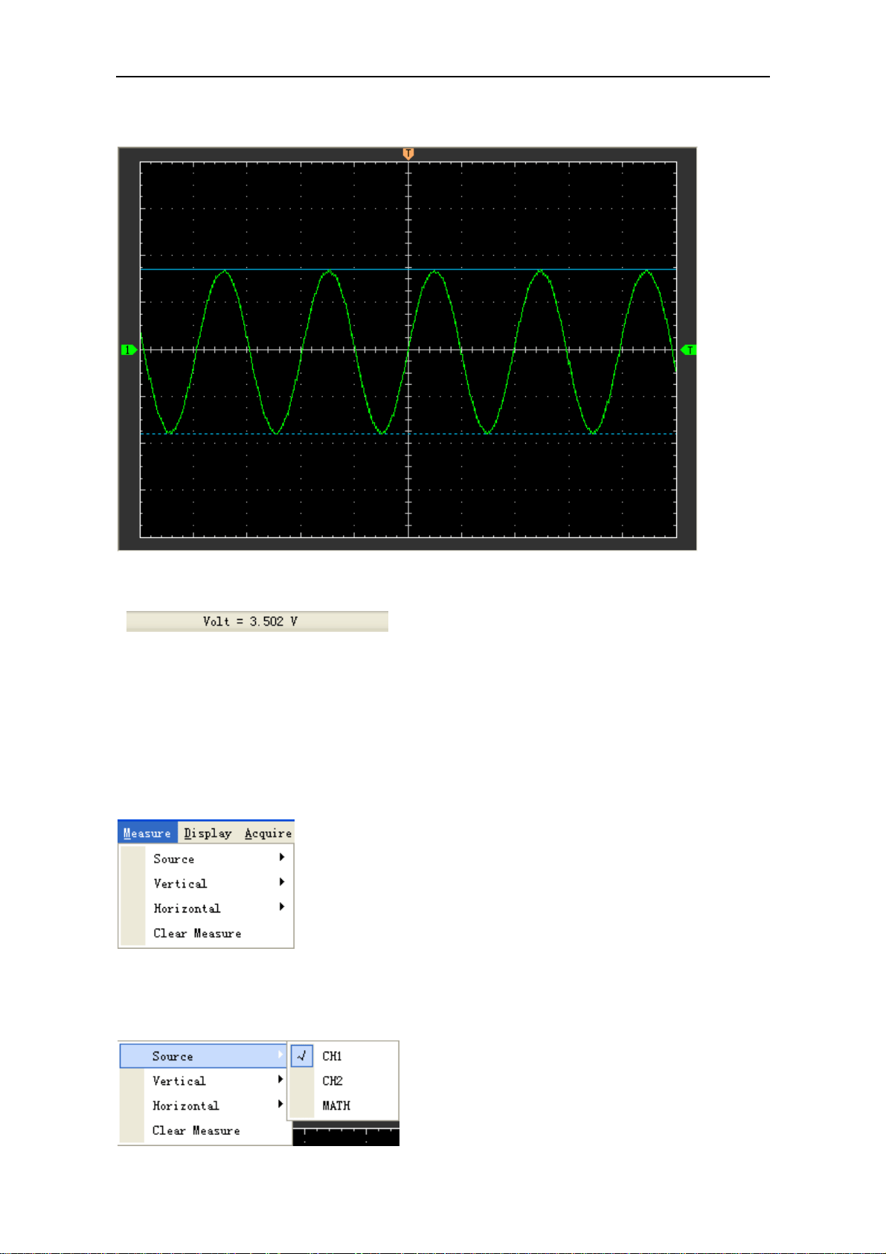Screen dimensions: 886x1254
Task: Expand Horizontal submenu arrow in the upper menu
Action: pyautogui.click(x=282, y=906)
